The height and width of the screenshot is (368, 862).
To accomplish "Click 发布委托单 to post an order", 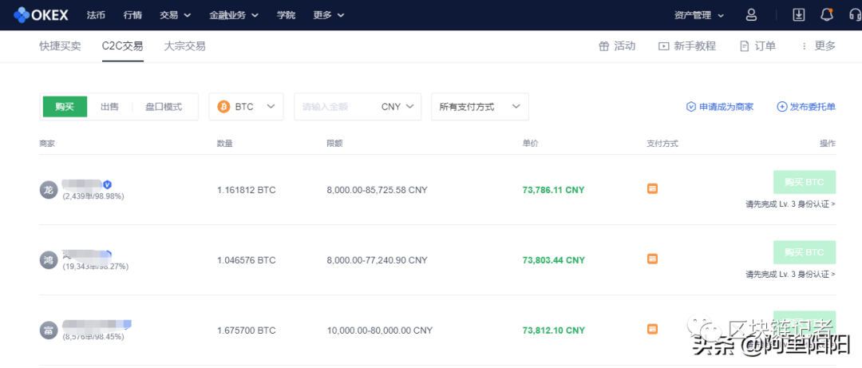I will coord(806,107).
